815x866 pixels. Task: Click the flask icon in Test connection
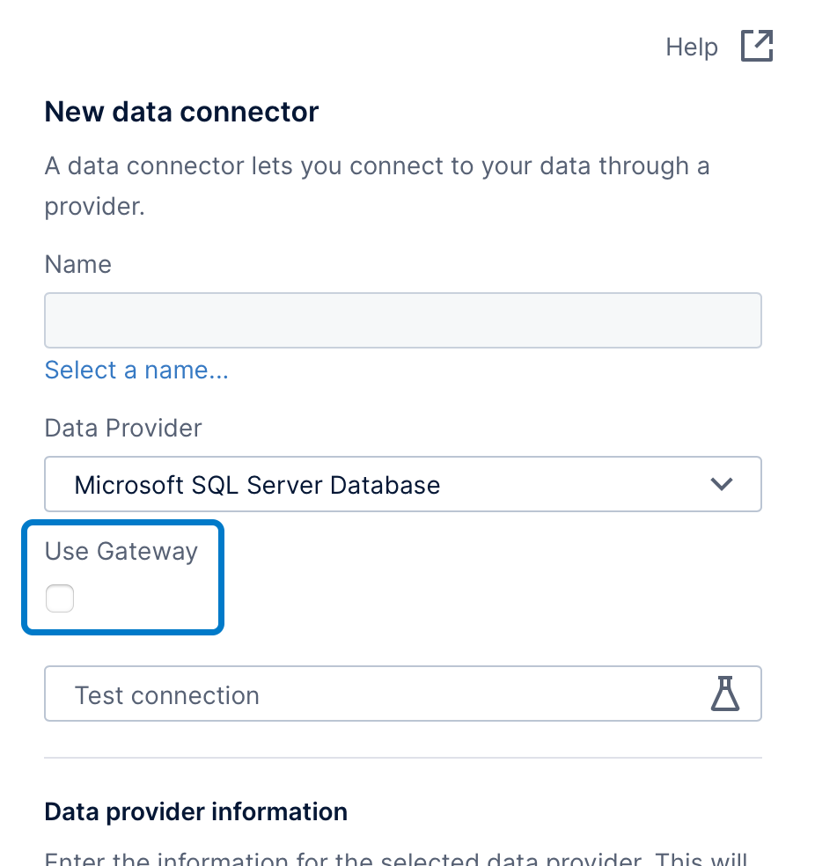[x=724, y=694]
